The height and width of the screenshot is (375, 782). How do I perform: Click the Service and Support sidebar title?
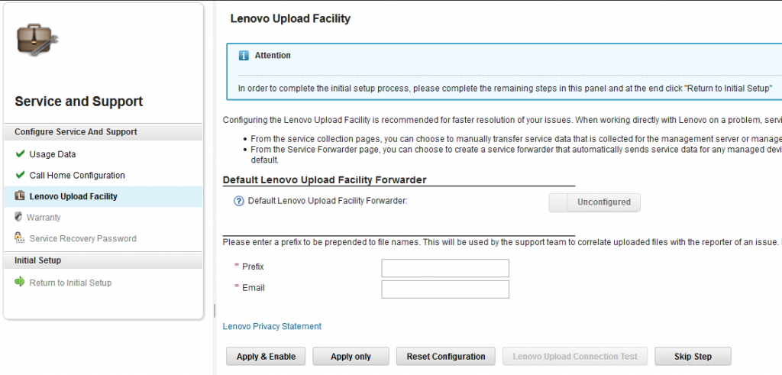point(79,102)
